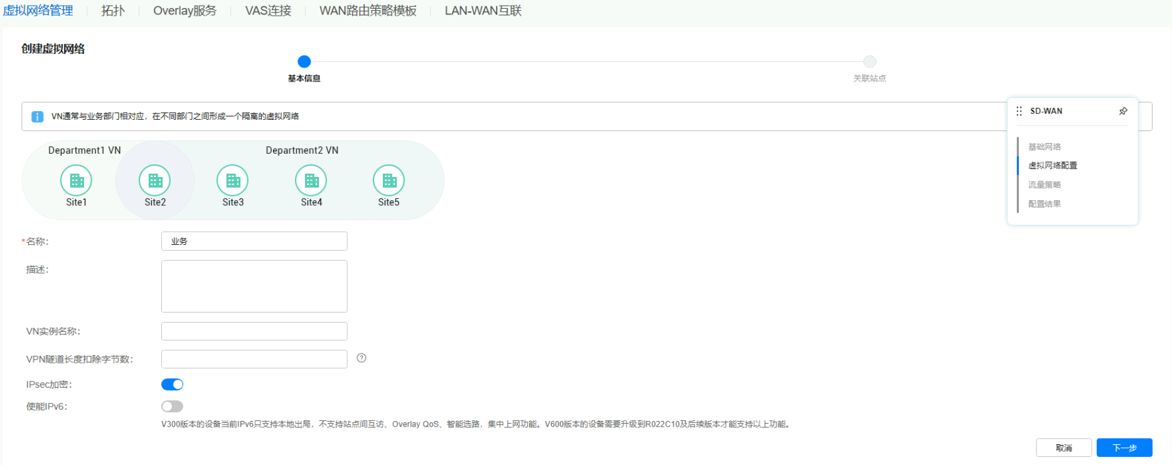Click the 下一步 button

(1124, 447)
